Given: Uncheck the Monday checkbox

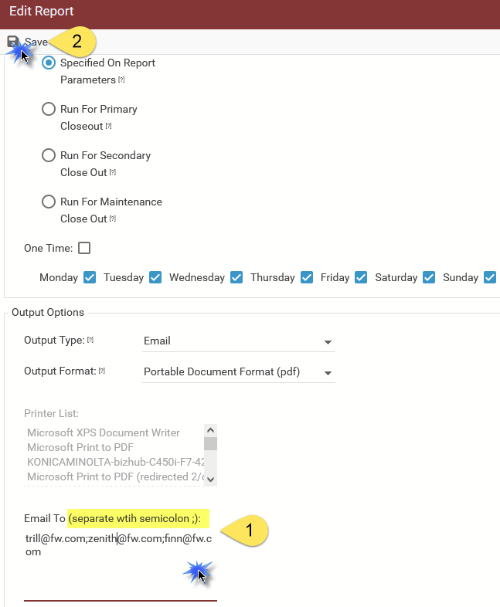Looking at the screenshot, I should [x=90, y=277].
